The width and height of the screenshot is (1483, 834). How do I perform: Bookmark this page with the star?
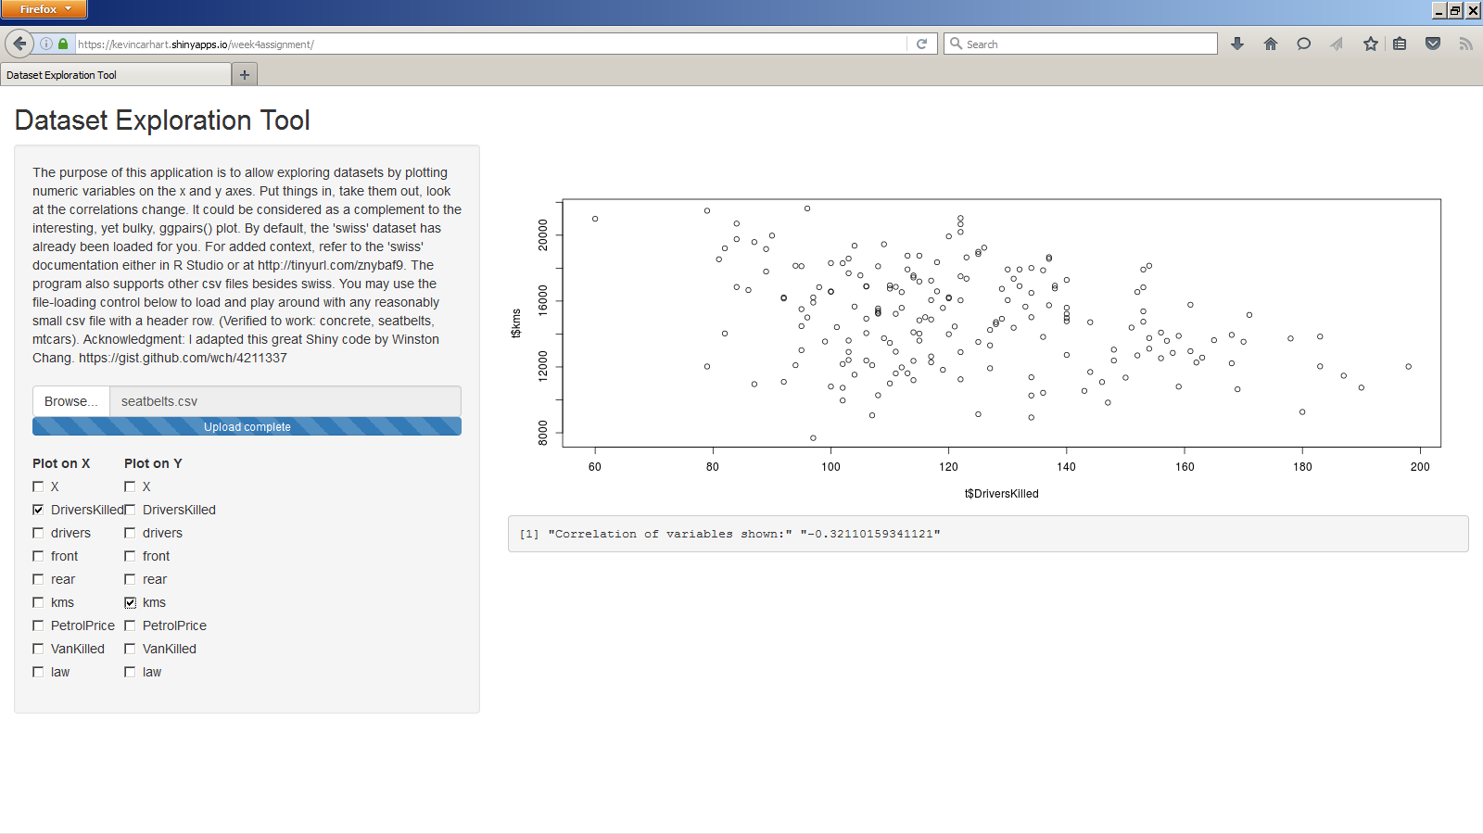pyautogui.click(x=1370, y=44)
